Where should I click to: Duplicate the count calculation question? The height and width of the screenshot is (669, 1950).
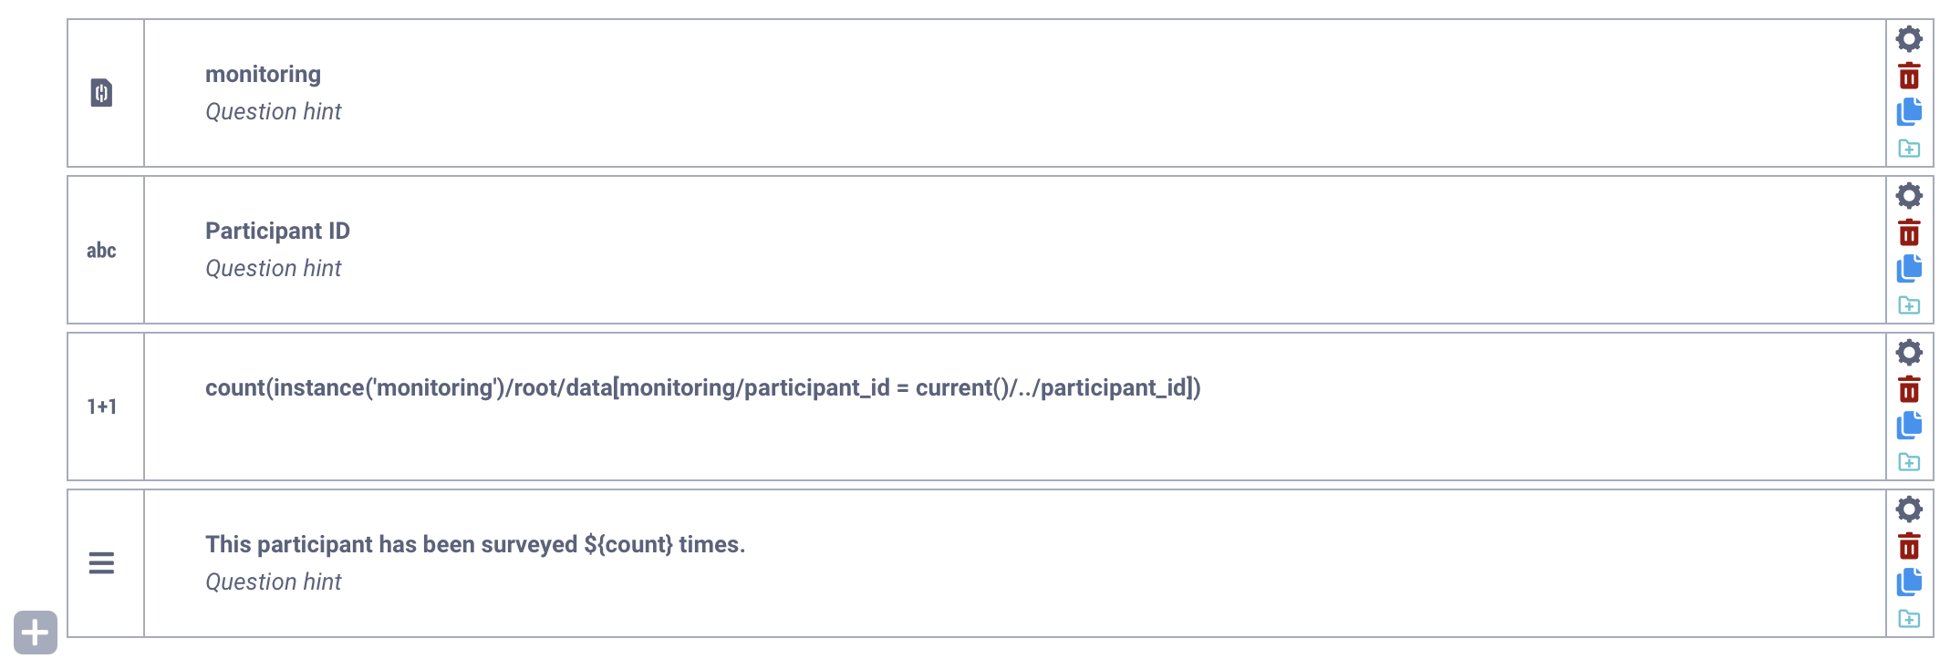(1910, 425)
